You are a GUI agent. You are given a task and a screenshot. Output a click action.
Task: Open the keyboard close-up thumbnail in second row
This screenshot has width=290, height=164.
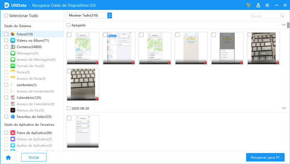[x=83, y=85]
